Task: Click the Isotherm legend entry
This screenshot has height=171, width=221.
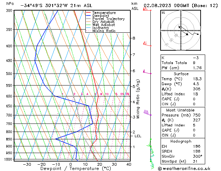Action: coord(97,28)
